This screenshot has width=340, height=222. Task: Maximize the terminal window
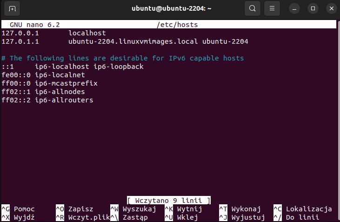click(x=313, y=9)
